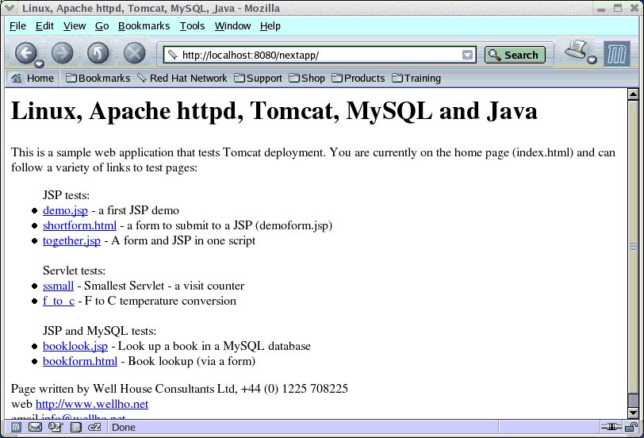Click the scrollbar up arrow
This screenshot has width=644, height=438.
pyautogui.click(x=634, y=94)
